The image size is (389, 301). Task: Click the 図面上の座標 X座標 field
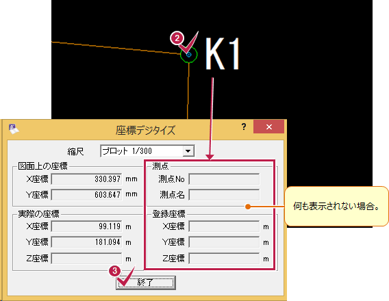point(86,179)
